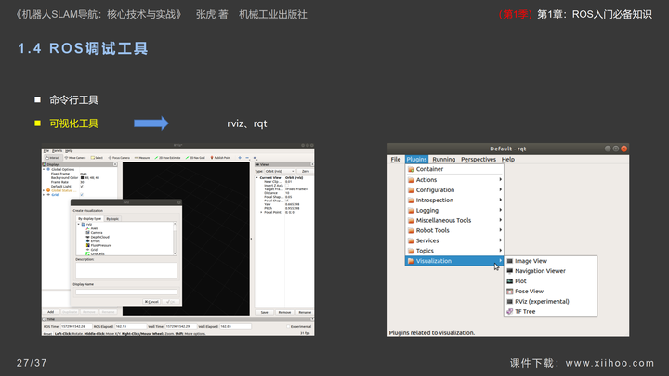Select Camera in the display type list
This screenshot has width=669, height=376.
[94, 233]
